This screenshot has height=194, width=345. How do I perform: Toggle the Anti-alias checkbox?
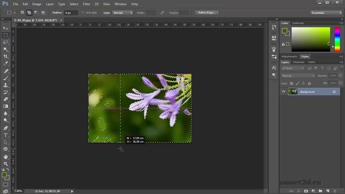tap(83, 13)
